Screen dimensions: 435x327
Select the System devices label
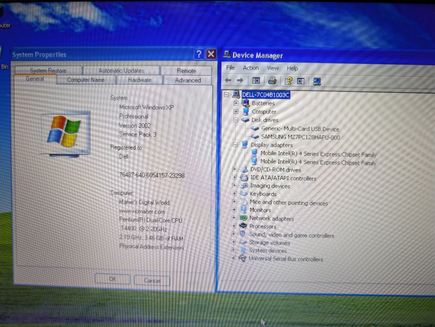coord(268,250)
